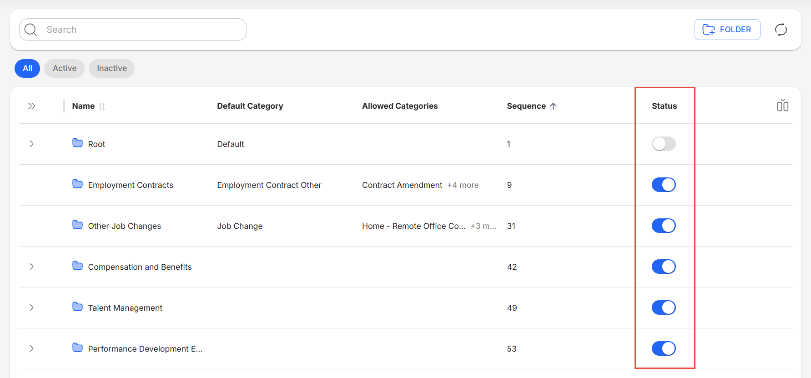The width and height of the screenshot is (811, 378).
Task: Sort by Name column sort icon
Action: click(x=102, y=106)
